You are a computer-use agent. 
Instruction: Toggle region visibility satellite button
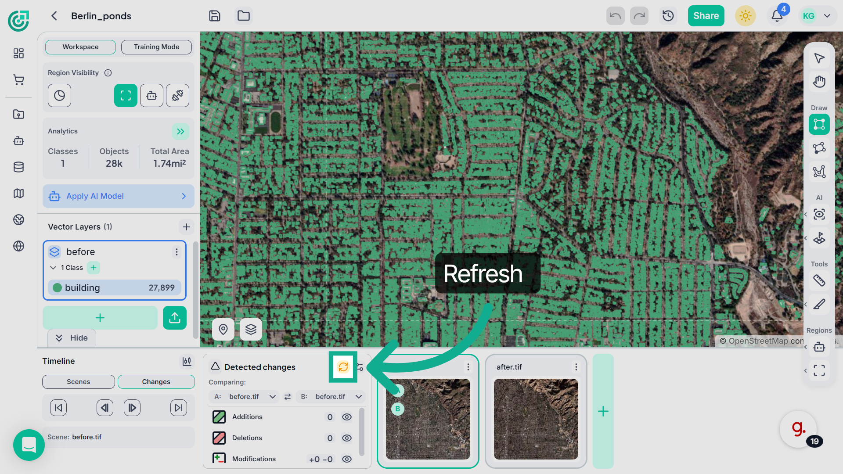[177, 96]
